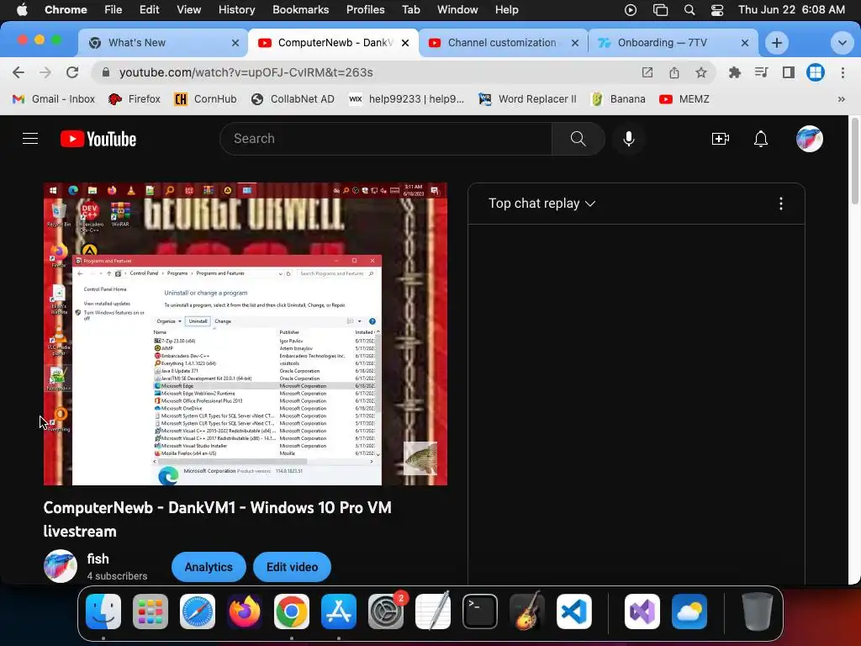
Task: Switch to the Onboarding — 7TV tab
Action: 673,43
